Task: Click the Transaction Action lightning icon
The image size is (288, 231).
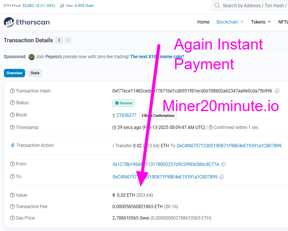Action: [13, 145]
